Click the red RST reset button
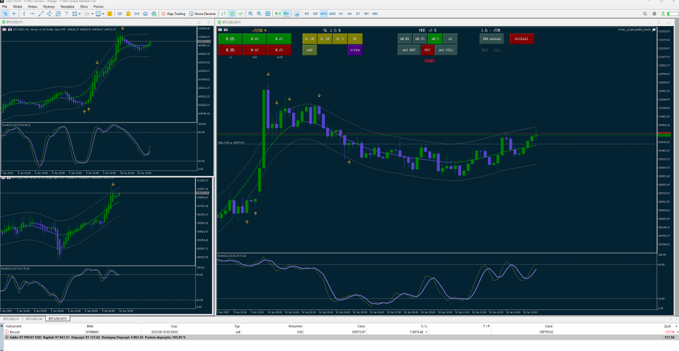Screen dimensions: 679x351 tap(427, 50)
